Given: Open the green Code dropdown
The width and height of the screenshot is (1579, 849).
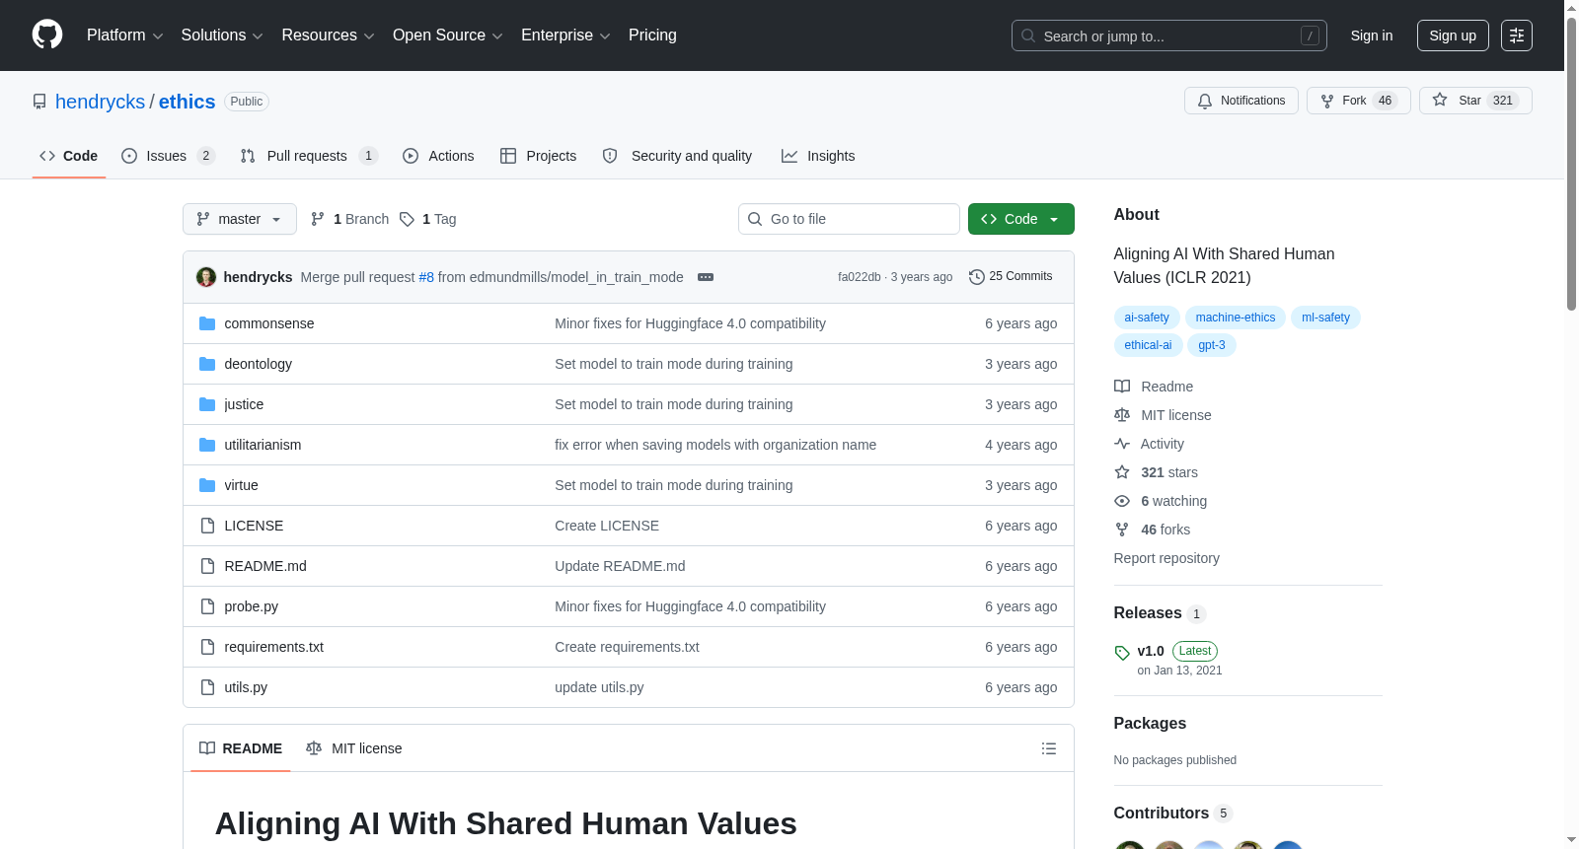Looking at the screenshot, I should click(x=1021, y=219).
